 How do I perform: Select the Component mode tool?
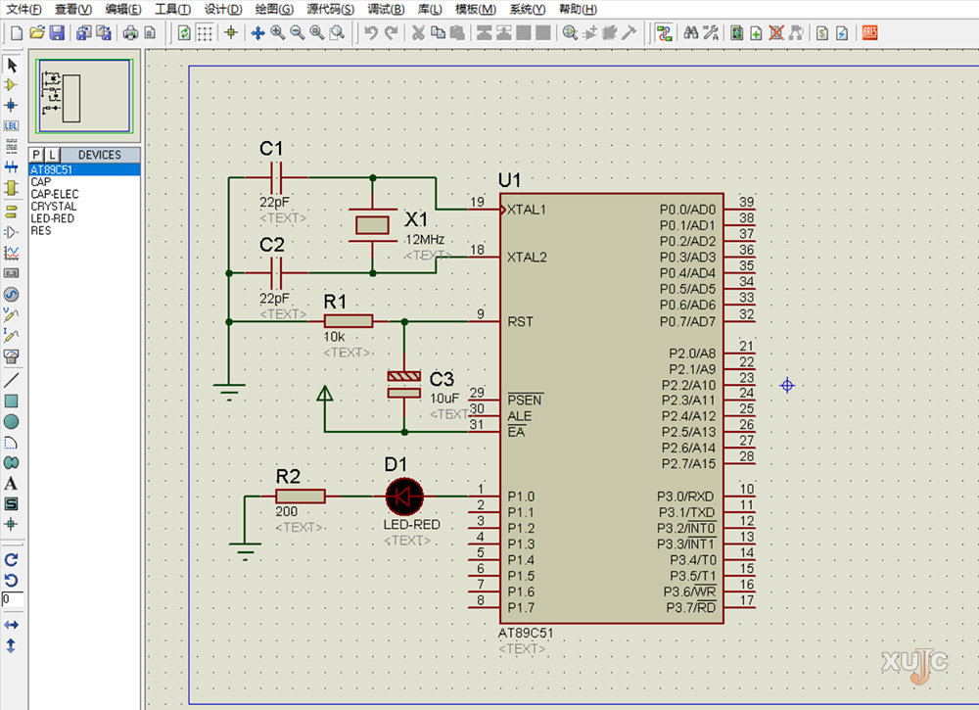[x=12, y=84]
